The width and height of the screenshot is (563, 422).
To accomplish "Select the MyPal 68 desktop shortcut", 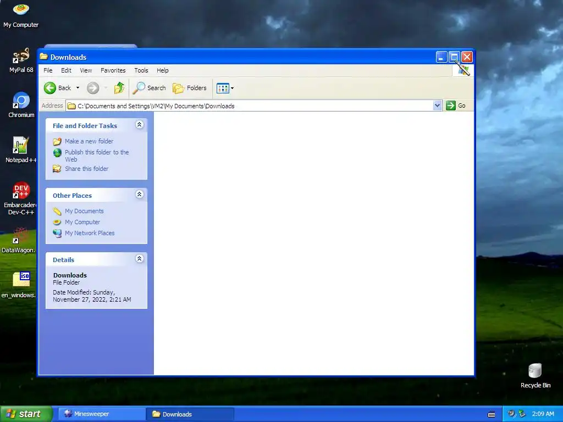I will click(21, 60).
